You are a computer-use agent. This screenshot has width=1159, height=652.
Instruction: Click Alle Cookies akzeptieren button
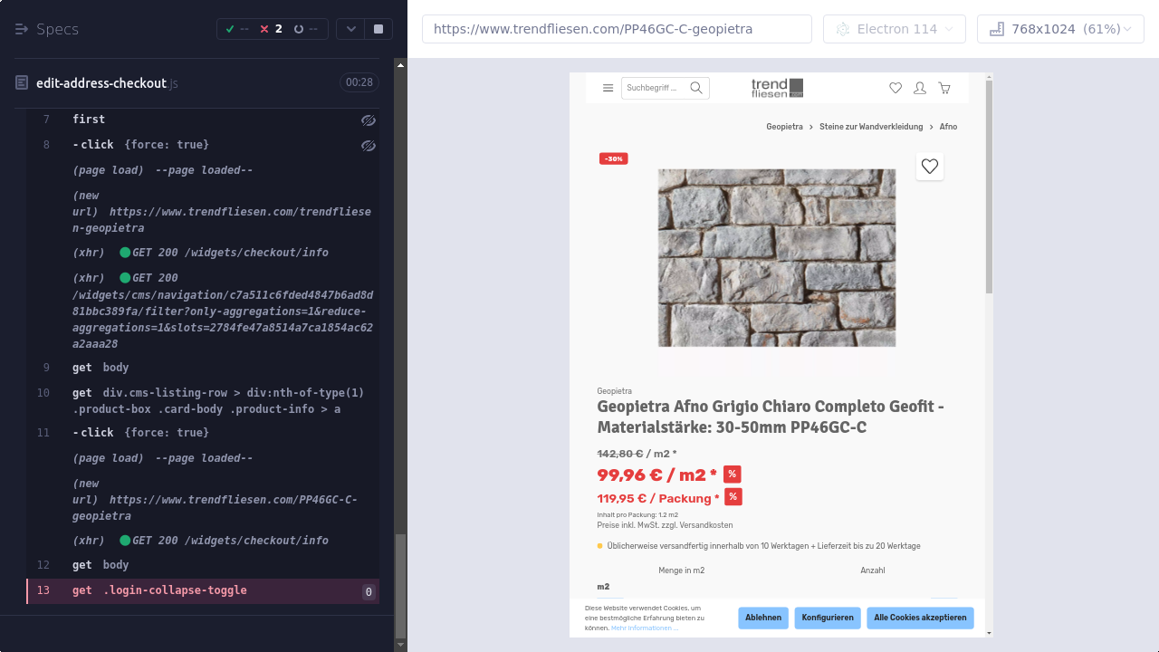click(x=920, y=618)
